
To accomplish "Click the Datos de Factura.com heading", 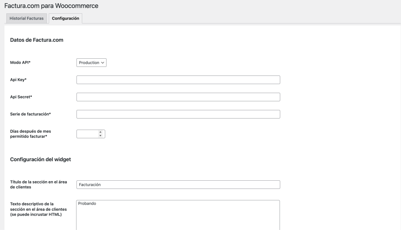I will (36, 40).
